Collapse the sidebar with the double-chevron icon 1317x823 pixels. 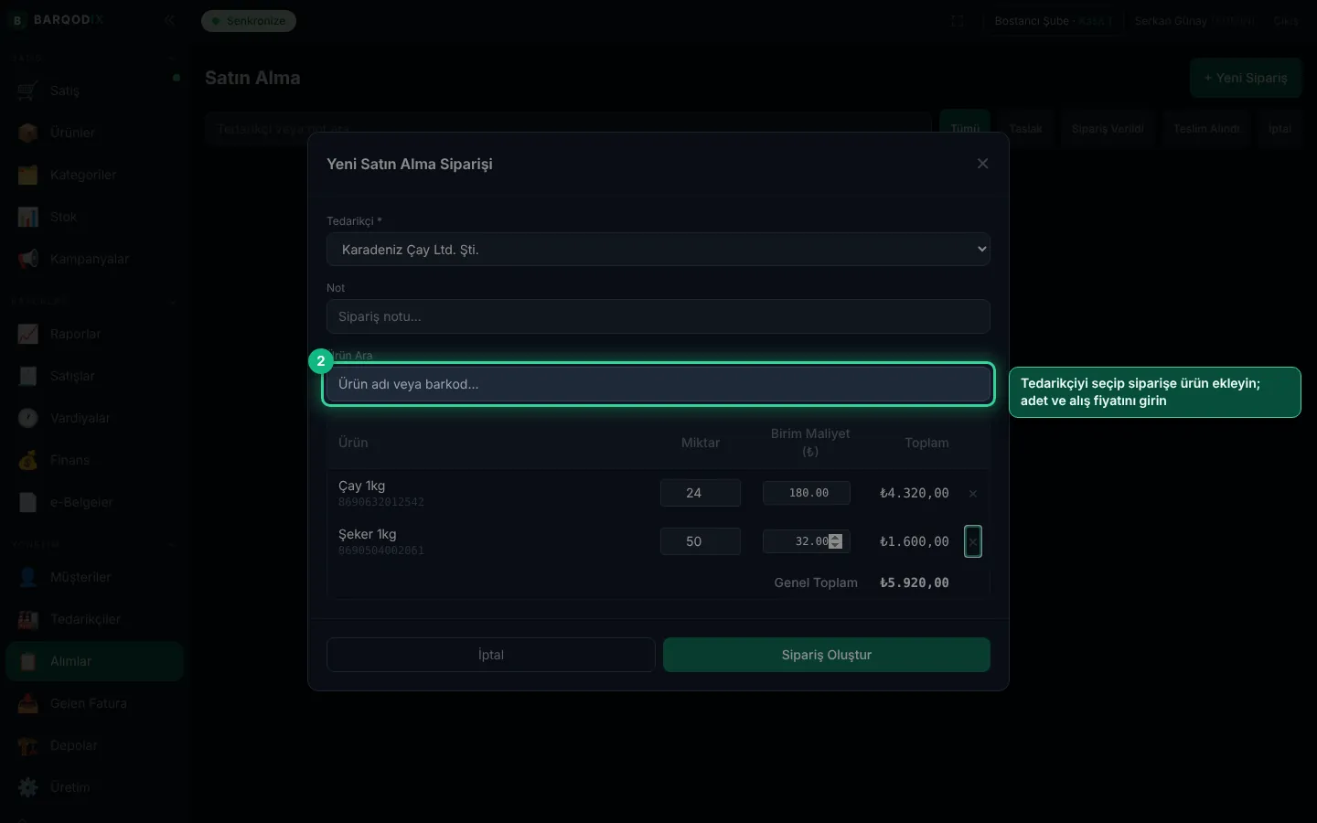pyautogui.click(x=169, y=20)
